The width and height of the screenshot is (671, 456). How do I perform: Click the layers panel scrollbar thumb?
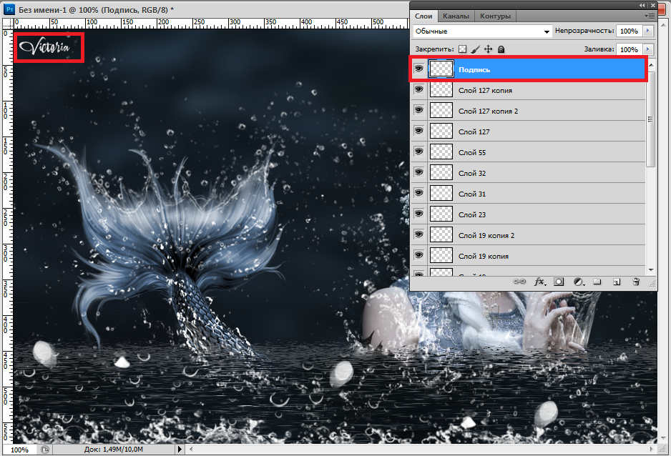point(651,119)
